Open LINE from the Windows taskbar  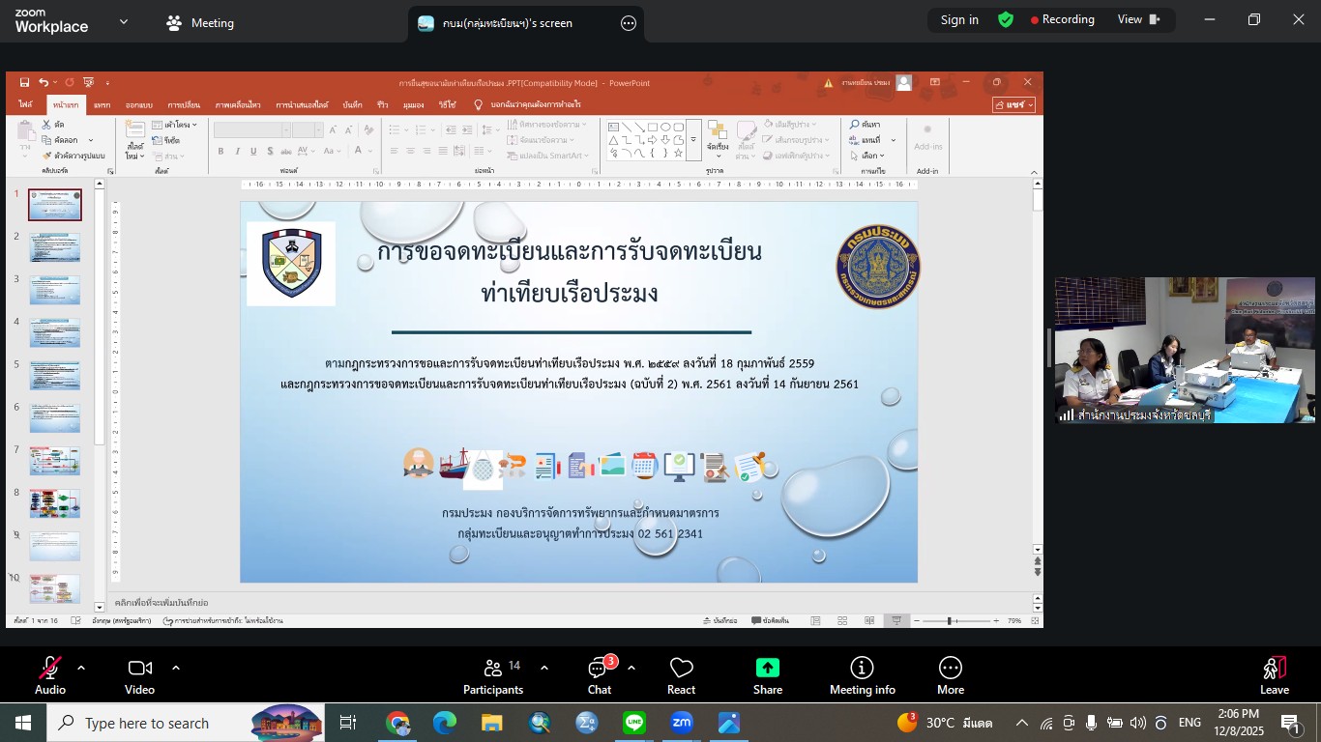pyautogui.click(x=634, y=723)
